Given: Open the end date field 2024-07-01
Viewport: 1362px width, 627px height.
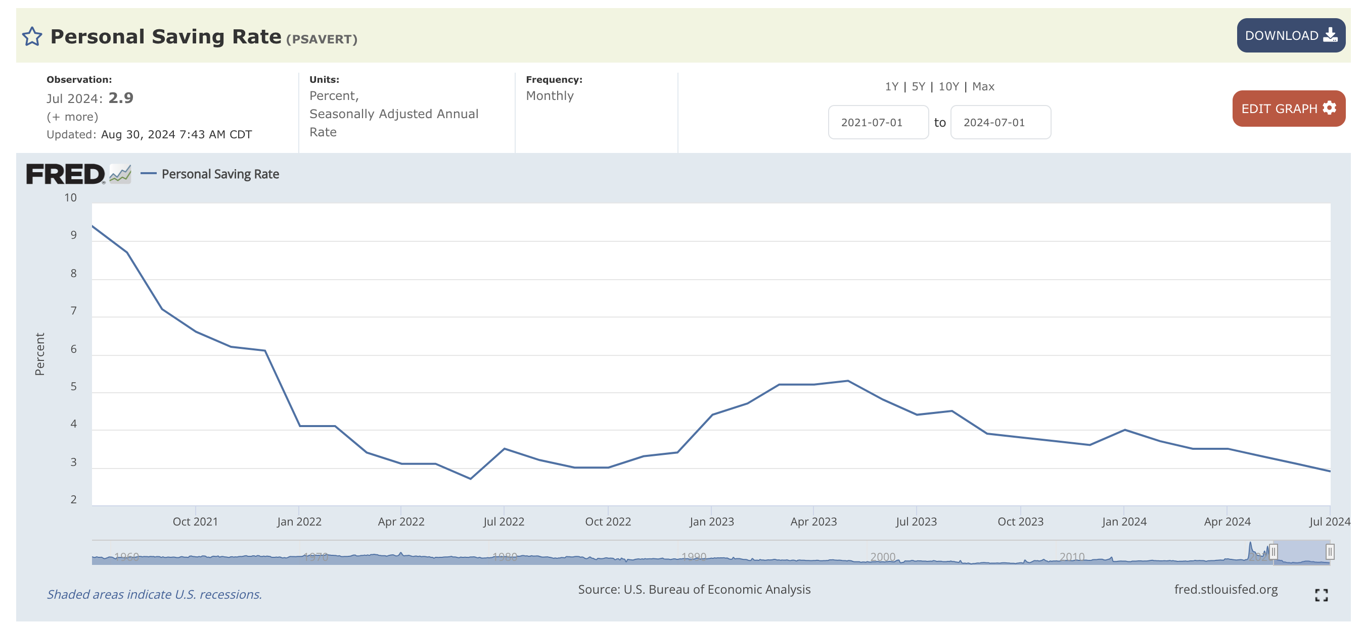Looking at the screenshot, I should click(x=1001, y=123).
